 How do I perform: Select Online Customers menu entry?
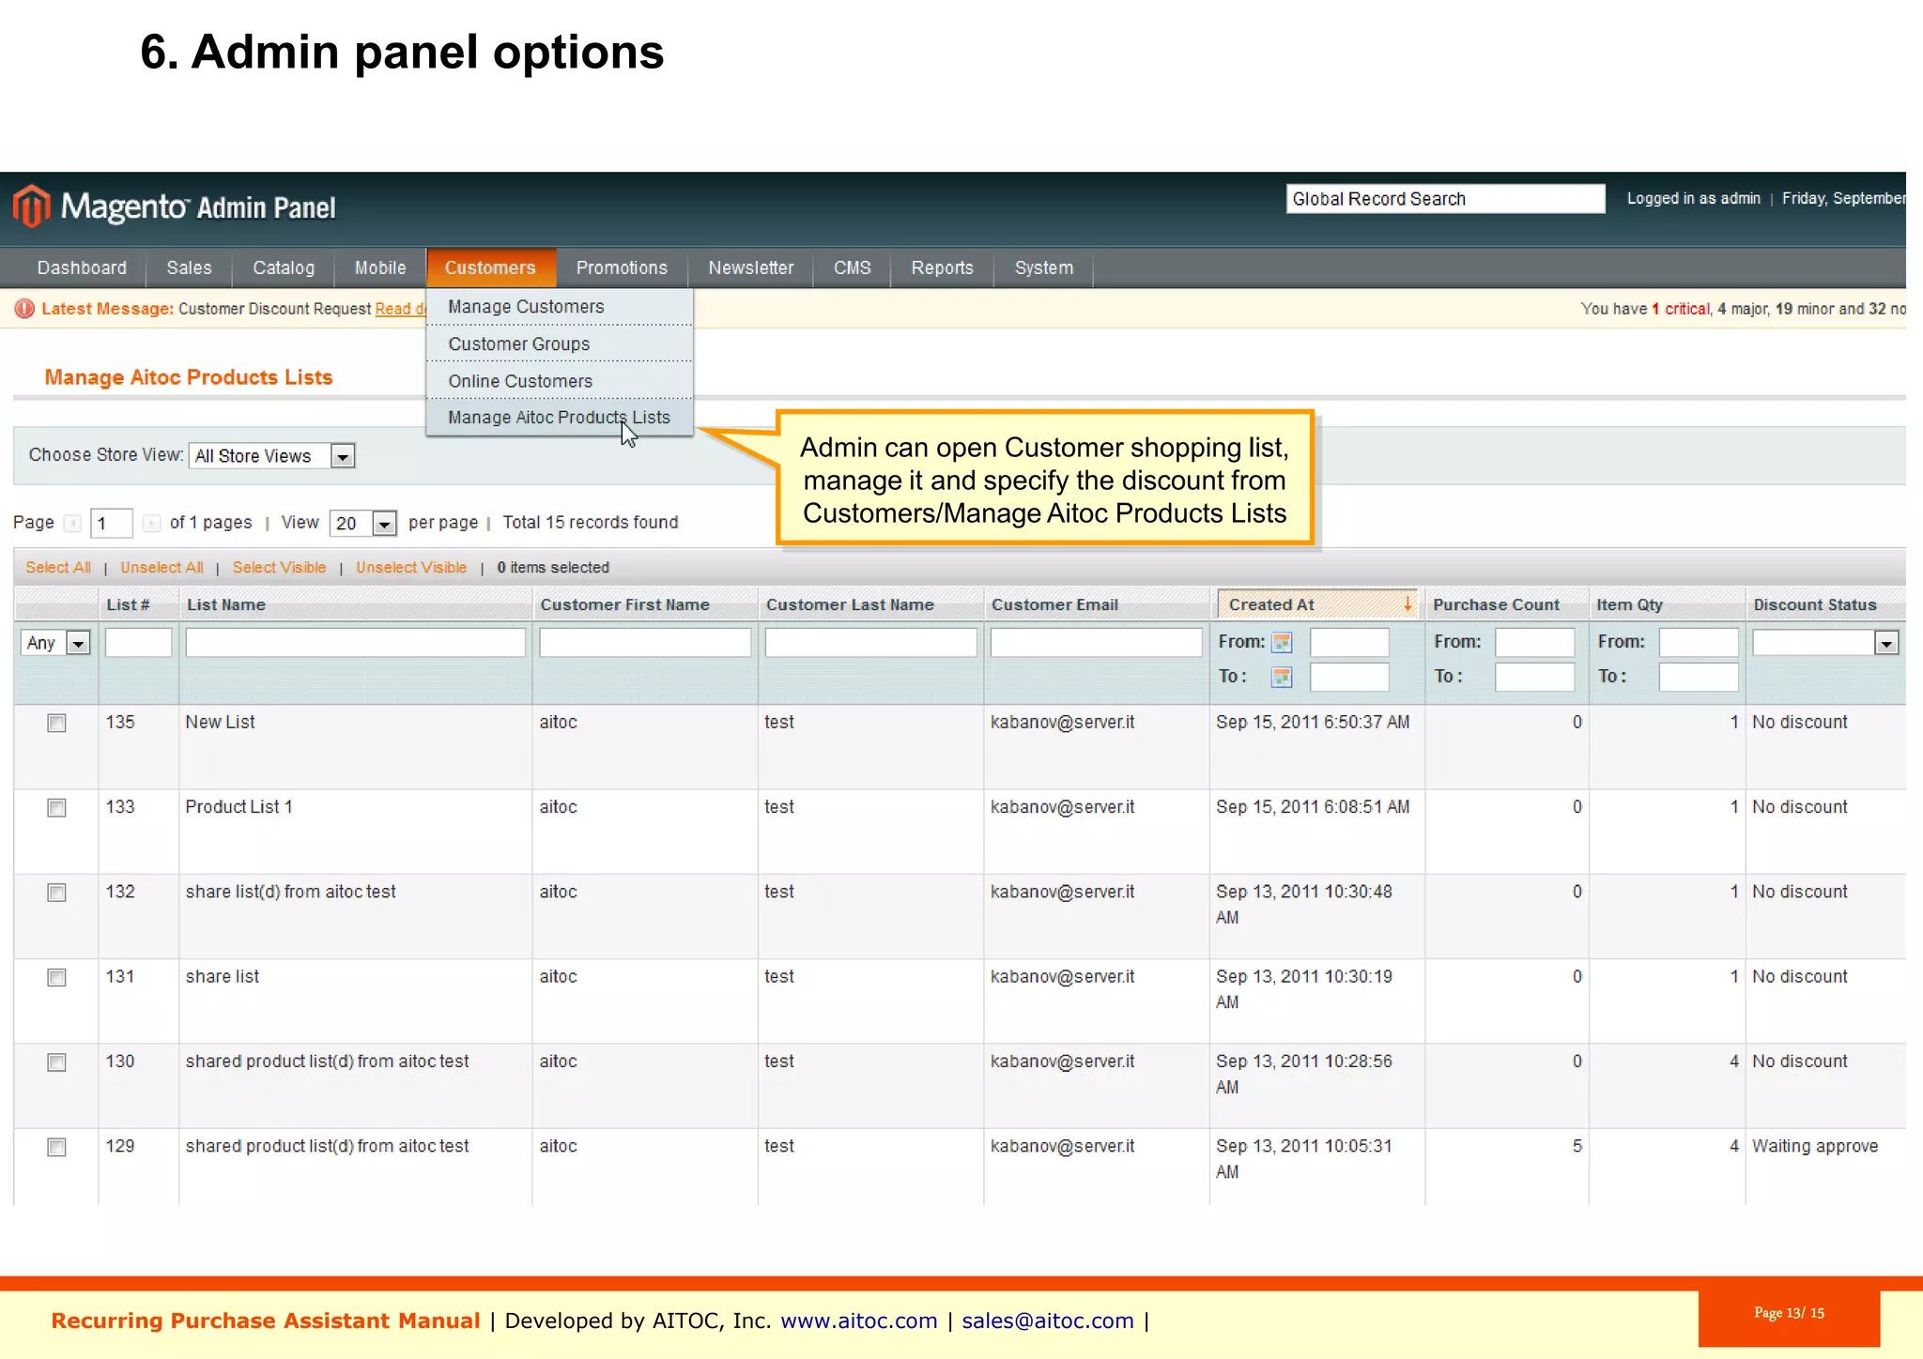pos(560,381)
